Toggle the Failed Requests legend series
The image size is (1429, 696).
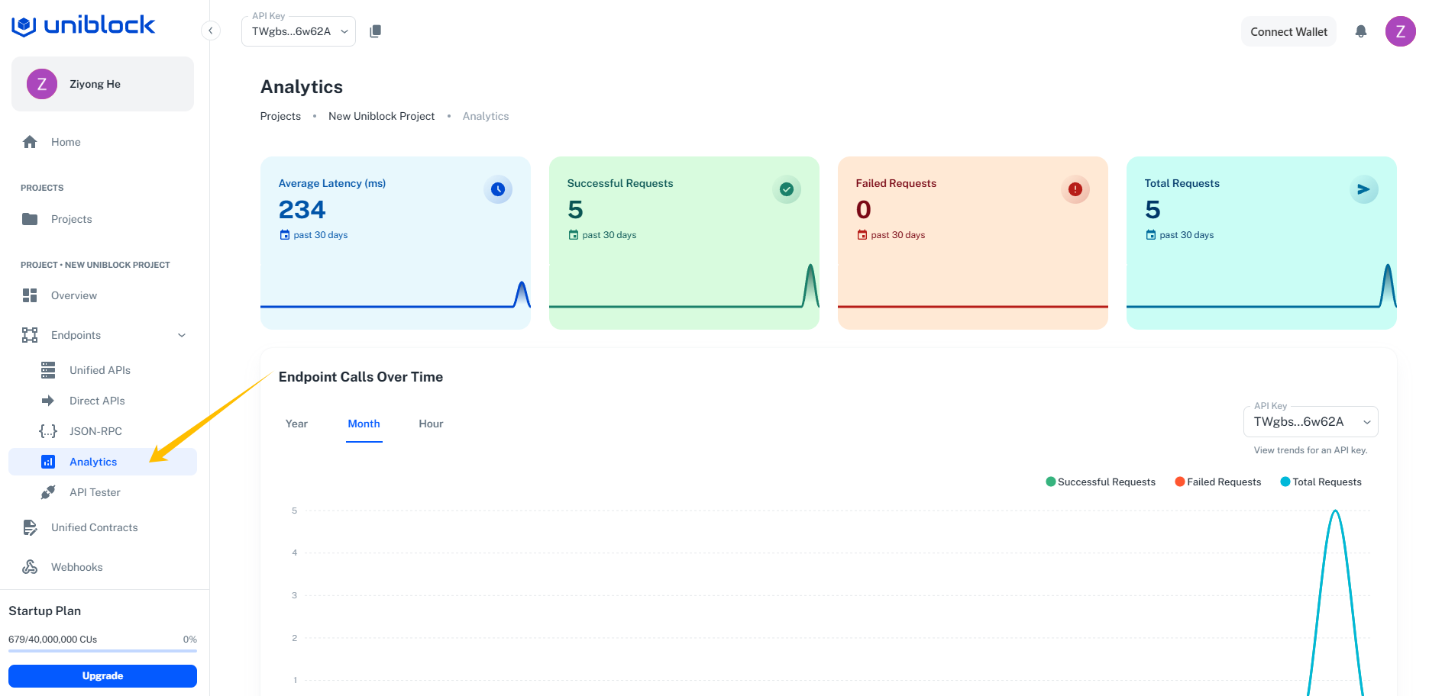[1218, 482]
